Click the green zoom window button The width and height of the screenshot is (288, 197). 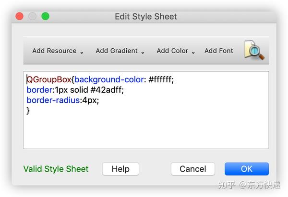click(45, 16)
